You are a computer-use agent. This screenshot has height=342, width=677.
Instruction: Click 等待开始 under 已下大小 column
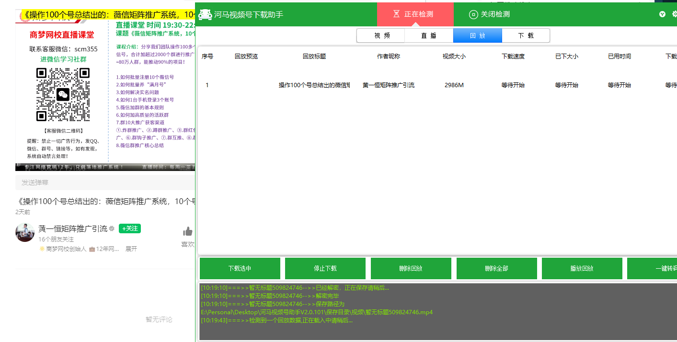[567, 85]
